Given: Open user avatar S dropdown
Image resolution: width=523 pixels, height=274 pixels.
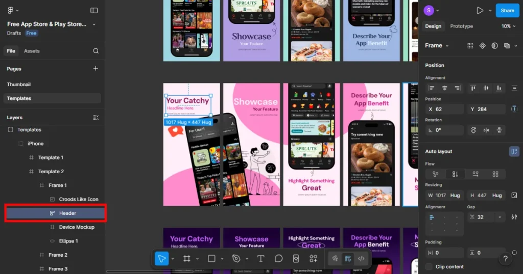Looking at the screenshot, I should tap(438, 10).
